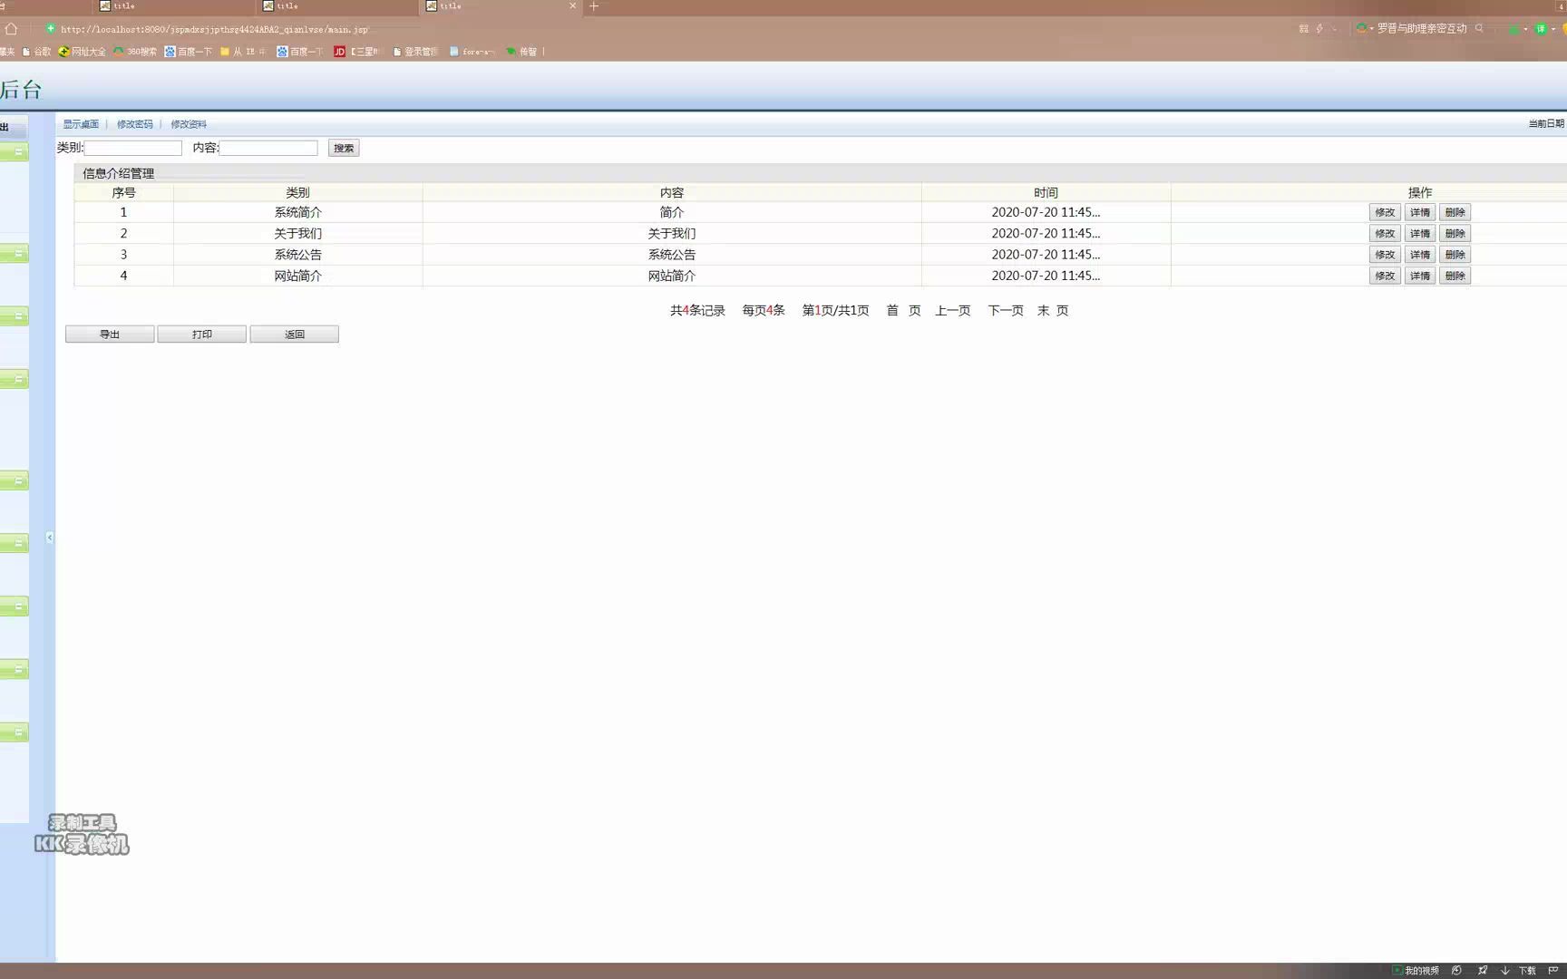Click 修改 for the 系统公告 row
Viewport: 1567px width, 979px height.
[1385, 255]
